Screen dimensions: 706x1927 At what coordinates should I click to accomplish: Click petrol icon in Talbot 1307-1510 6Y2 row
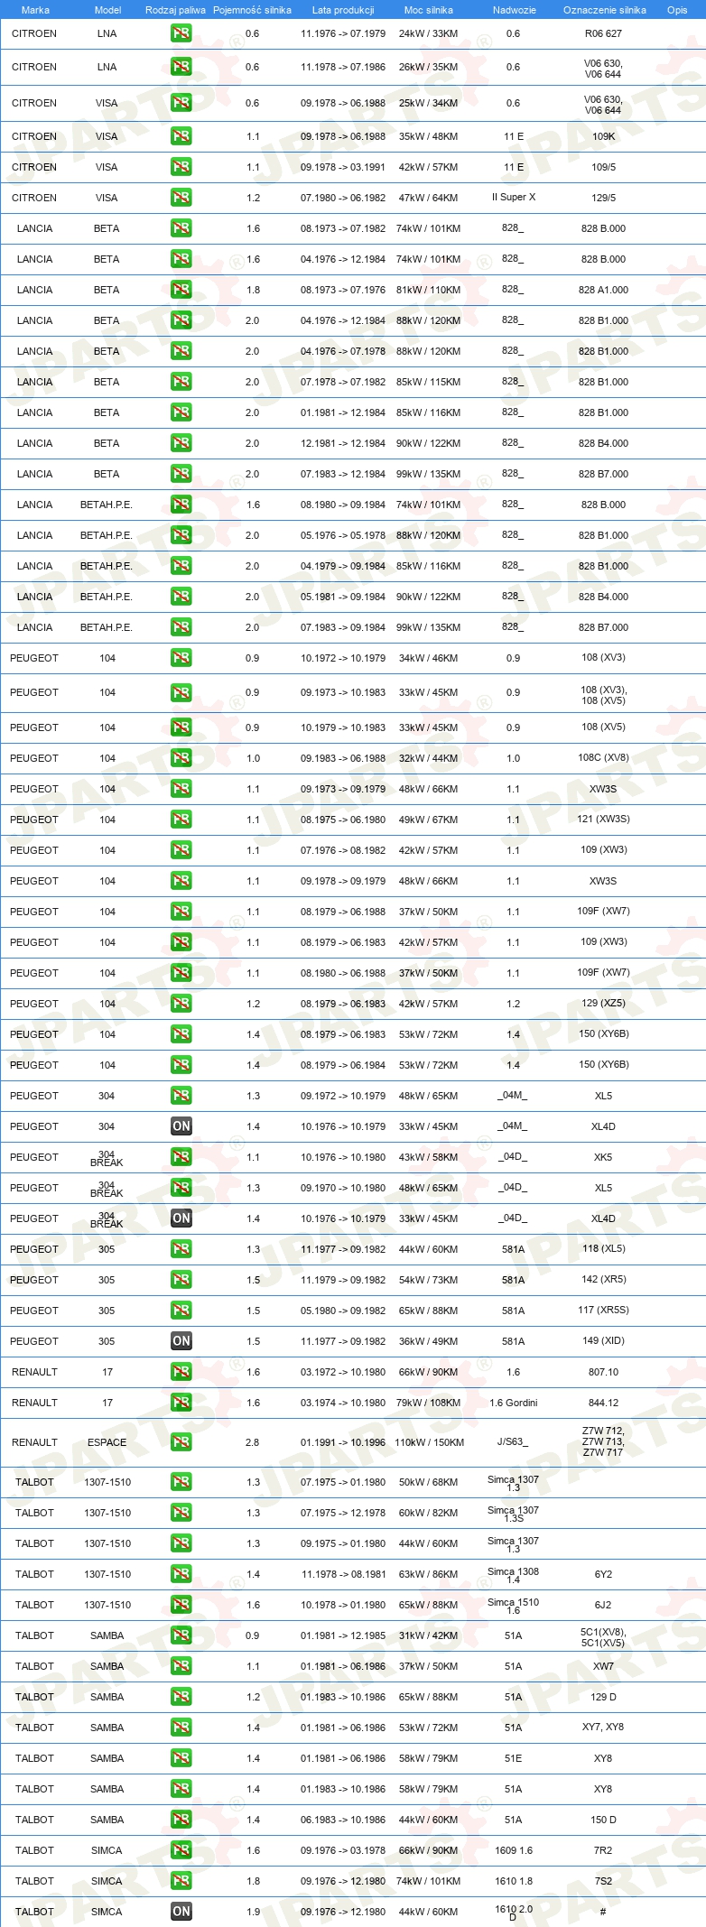[x=181, y=1574]
